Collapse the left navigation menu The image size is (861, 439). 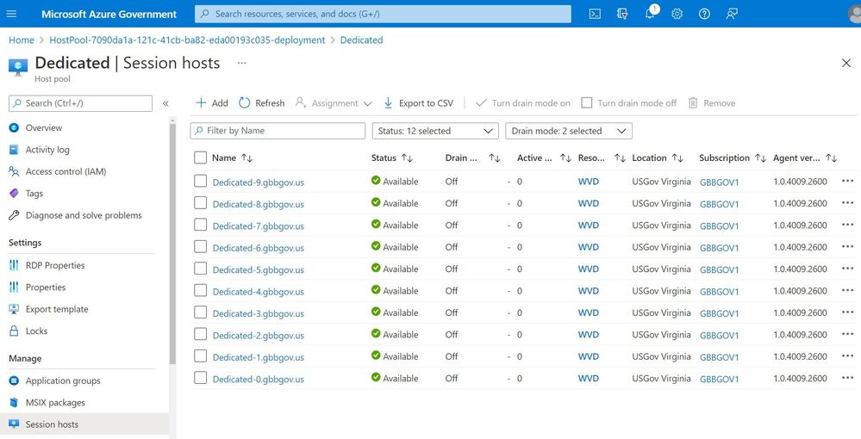[x=165, y=103]
